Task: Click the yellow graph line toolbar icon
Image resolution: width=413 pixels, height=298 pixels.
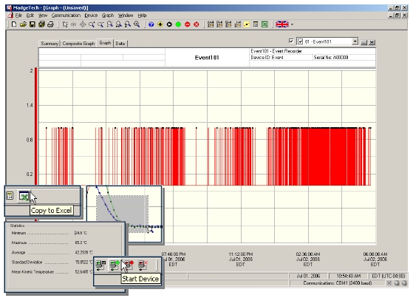Action: (x=247, y=24)
